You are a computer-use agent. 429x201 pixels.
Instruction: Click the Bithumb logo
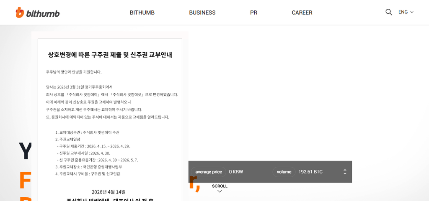pos(37,13)
